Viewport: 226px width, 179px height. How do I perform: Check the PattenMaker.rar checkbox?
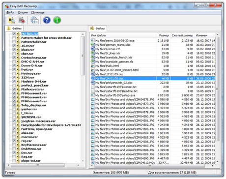(14, 42)
